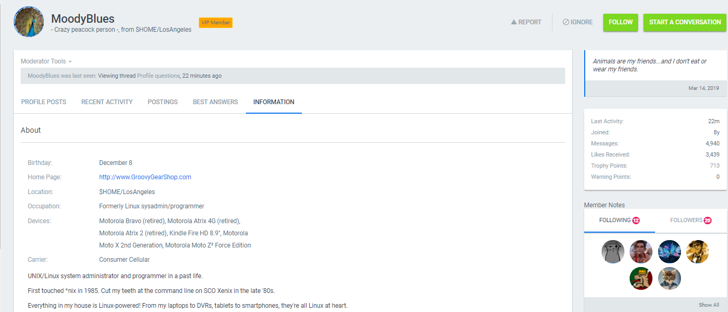Image resolution: width=728 pixels, height=312 pixels.
Task: Expand the Moderator Tools dropdown
Action: pos(46,61)
